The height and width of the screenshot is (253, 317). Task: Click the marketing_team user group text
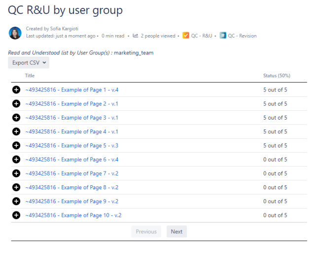pyautogui.click(x=134, y=53)
